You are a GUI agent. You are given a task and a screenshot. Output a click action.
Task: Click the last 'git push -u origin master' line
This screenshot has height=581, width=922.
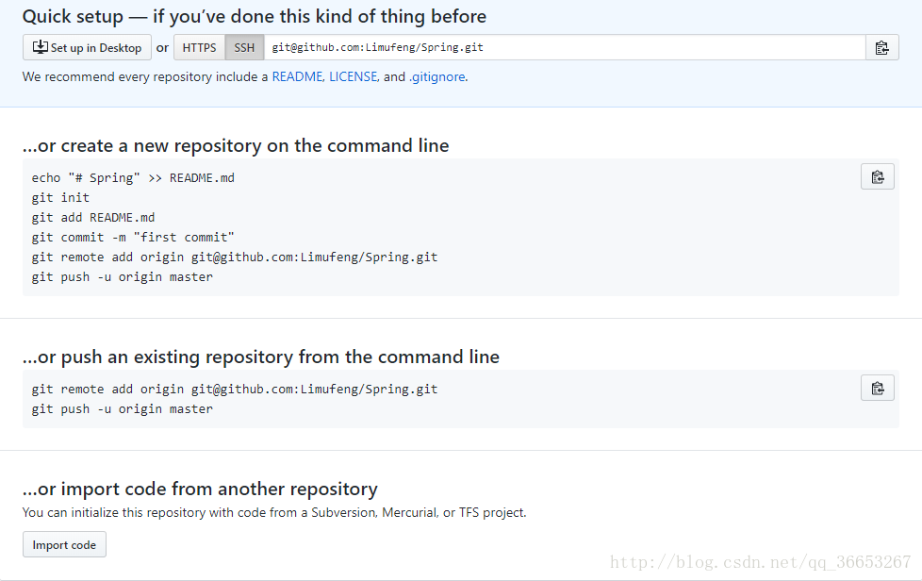point(123,408)
